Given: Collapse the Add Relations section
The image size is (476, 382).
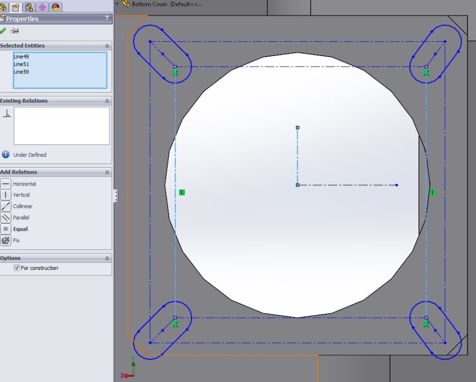Looking at the screenshot, I should pyautogui.click(x=107, y=172).
